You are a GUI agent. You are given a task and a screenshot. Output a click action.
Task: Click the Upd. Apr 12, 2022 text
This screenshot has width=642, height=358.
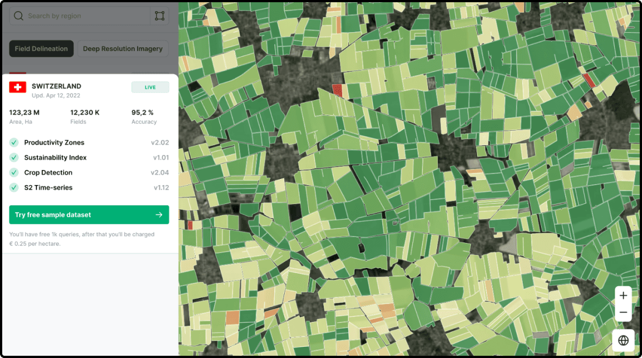coord(56,96)
